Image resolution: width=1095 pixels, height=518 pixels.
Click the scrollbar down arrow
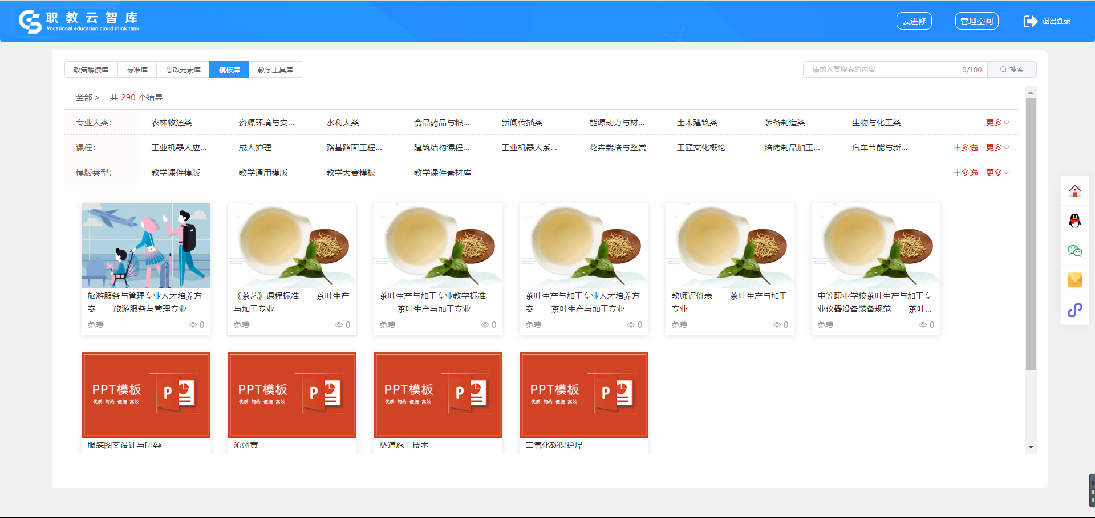point(1031,447)
